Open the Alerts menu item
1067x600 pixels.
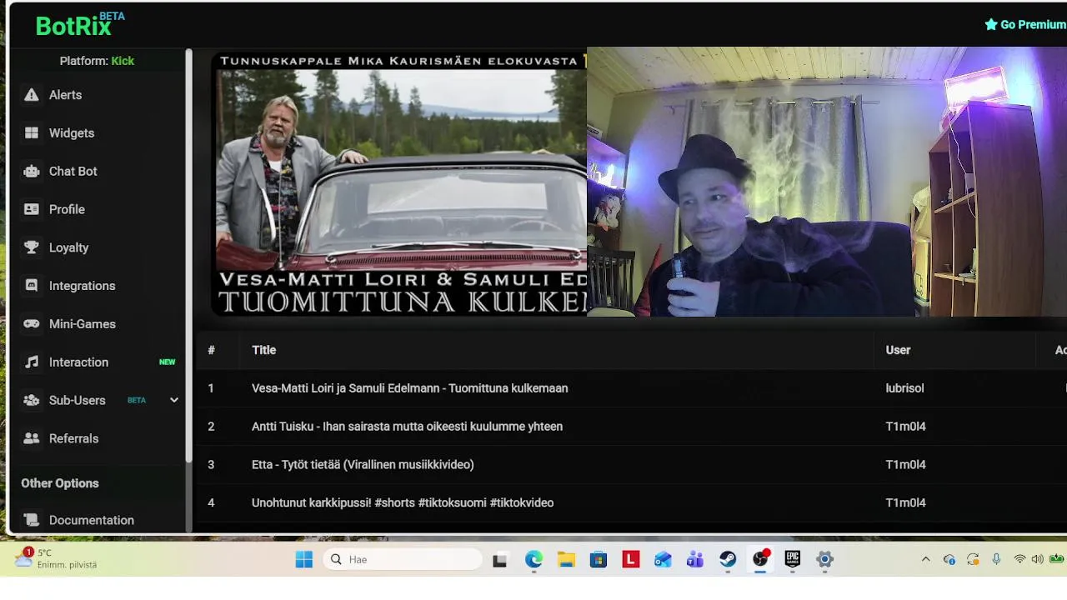point(65,95)
